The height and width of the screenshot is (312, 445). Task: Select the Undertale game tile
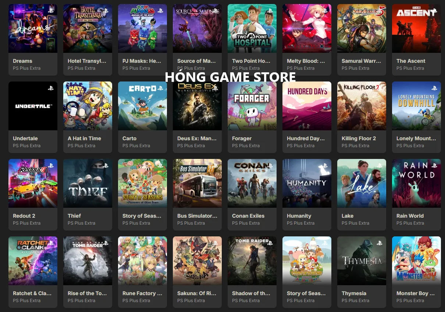click(33, 117)
